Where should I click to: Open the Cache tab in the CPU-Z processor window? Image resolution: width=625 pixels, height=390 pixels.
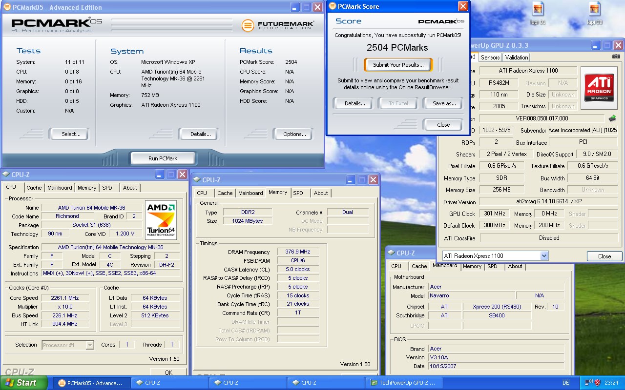[x=34, y=188]
